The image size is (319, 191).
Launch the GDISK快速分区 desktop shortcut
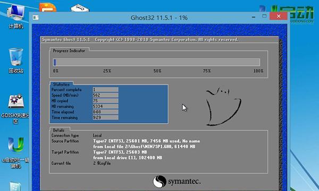point(15,109)
